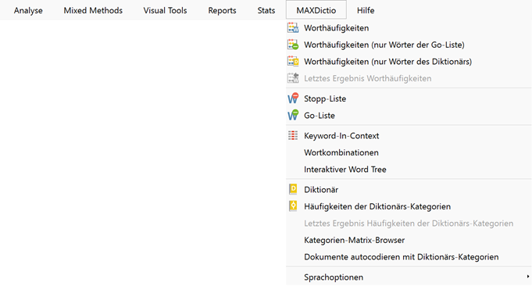
Task: Open the Hilfe menu
Action: coord(366,10)
